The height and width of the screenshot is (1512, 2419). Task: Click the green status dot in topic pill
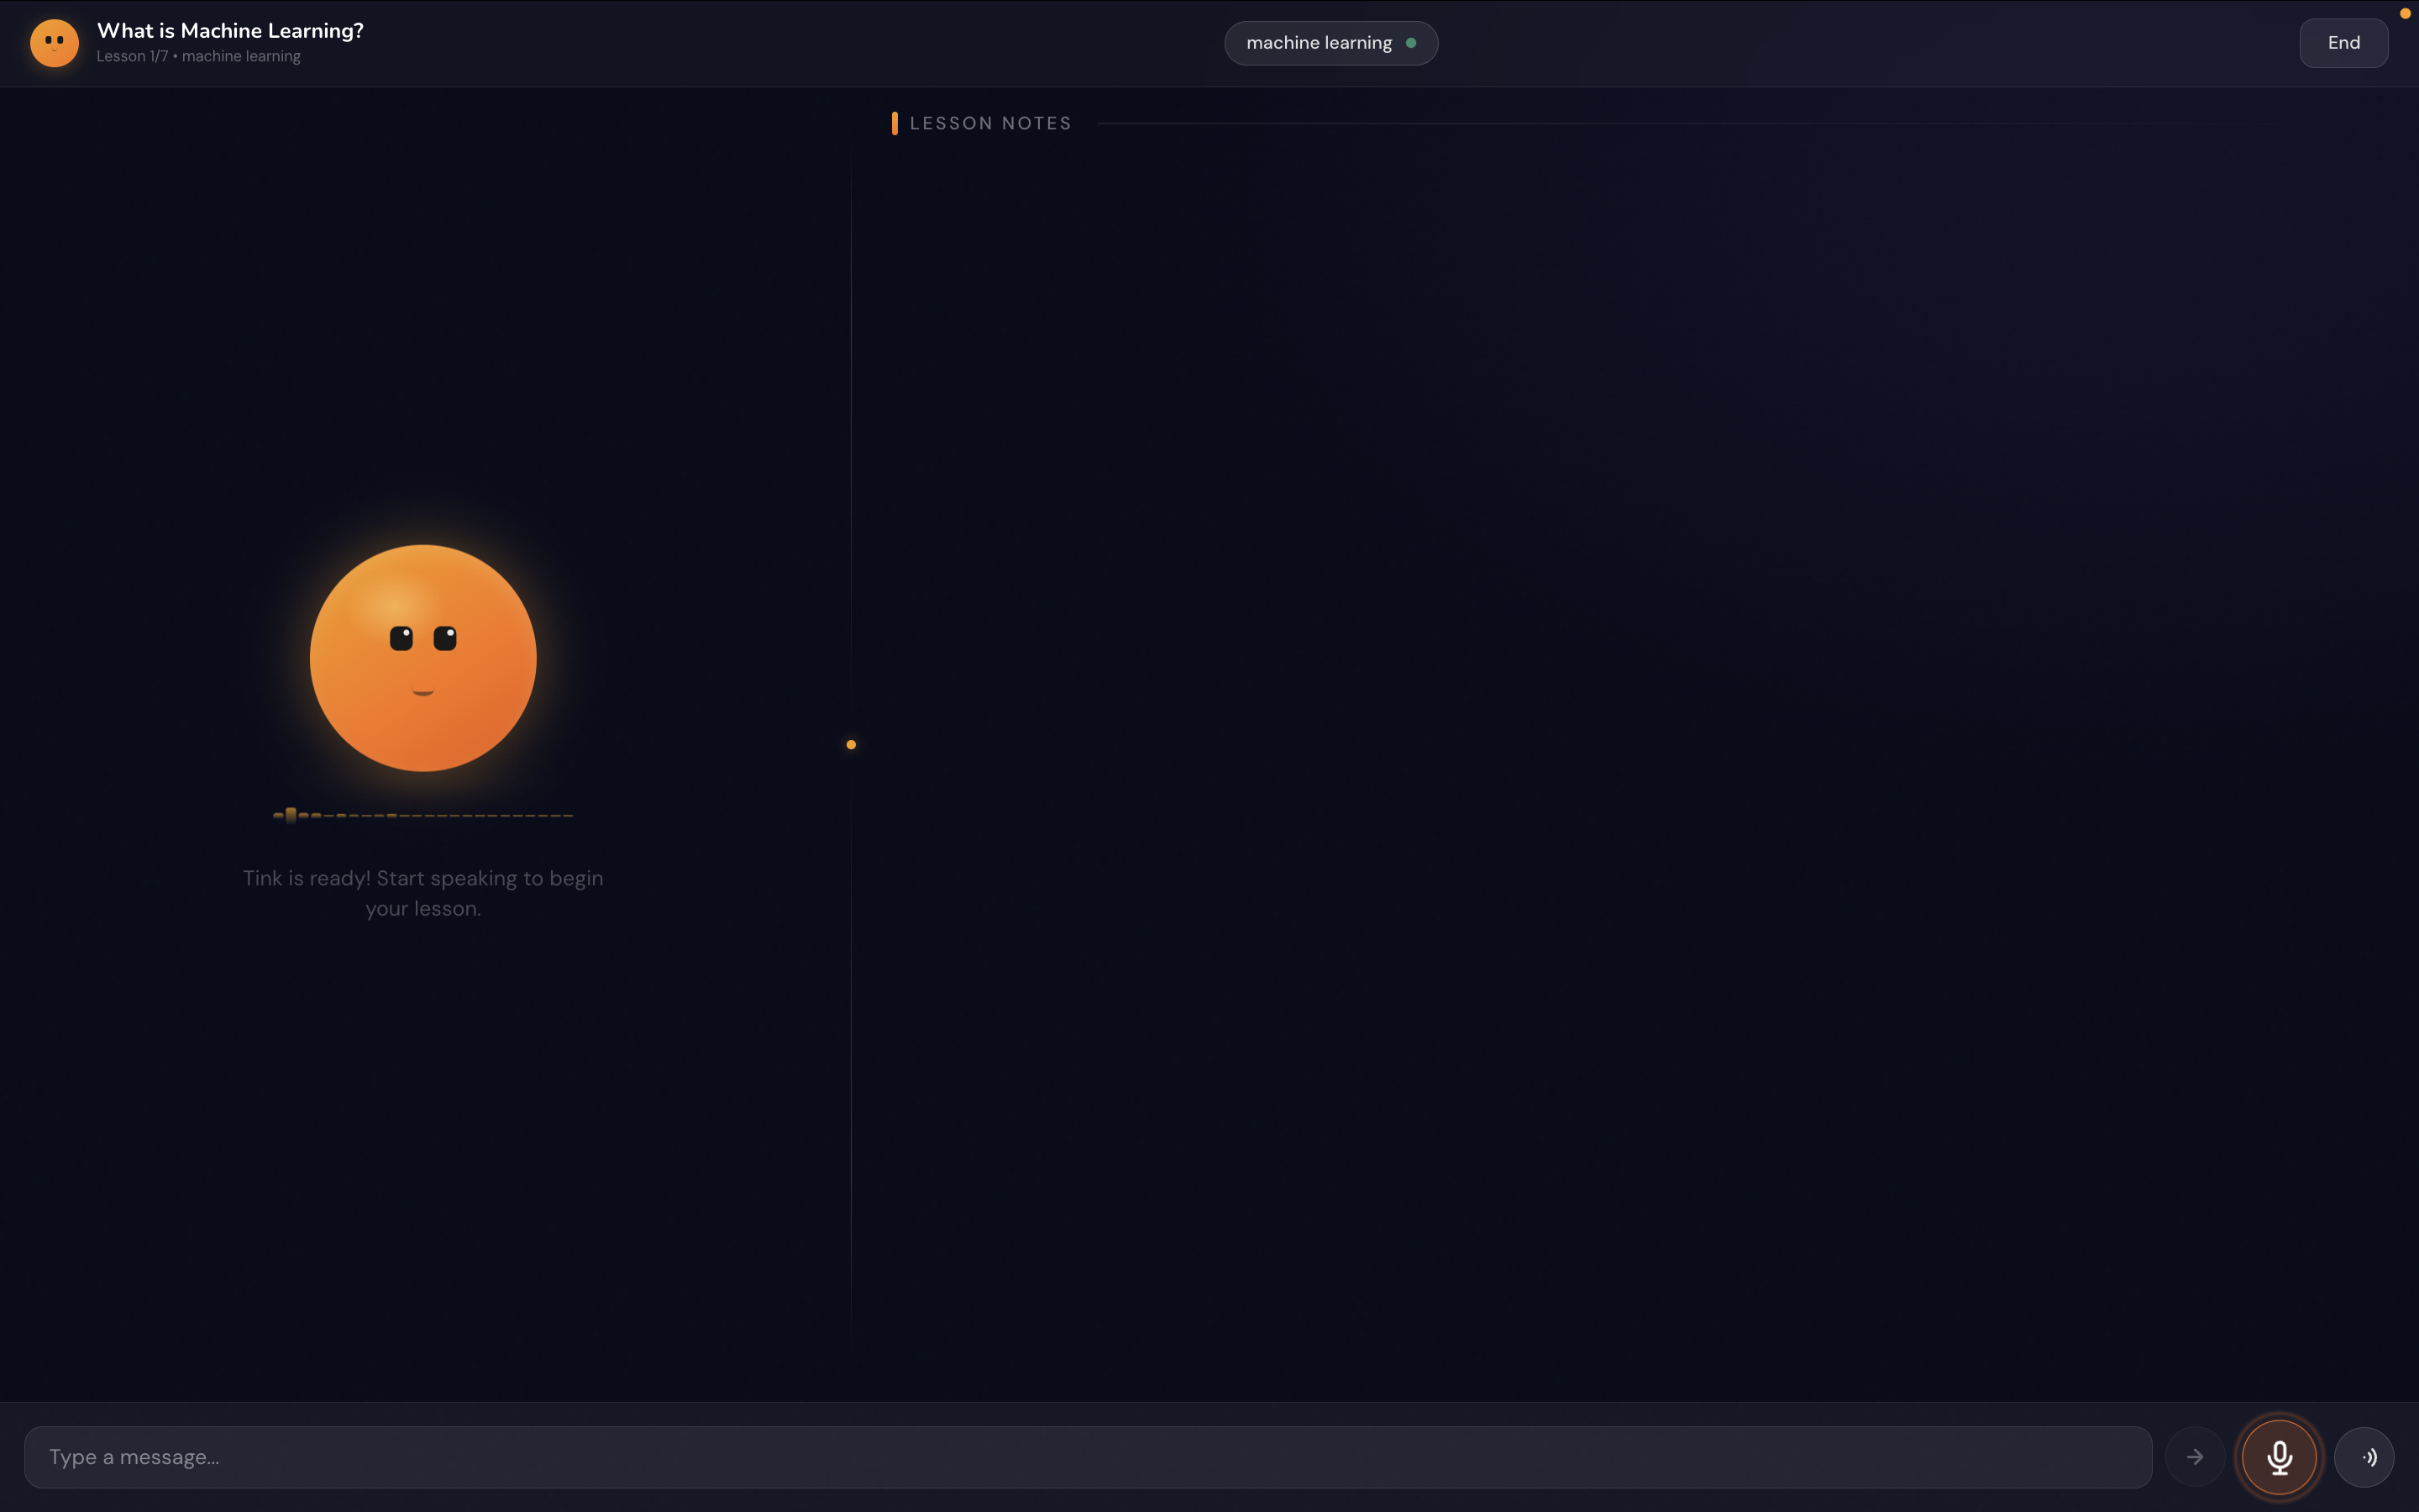click(x=1411, y=43)
